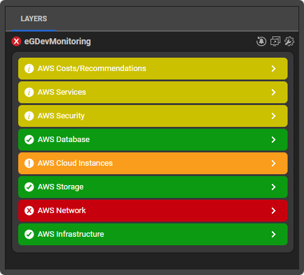Viewport: 304px width, 275px height.
Task: Open the AWS Network layer
Action: [x=153, y=211]
